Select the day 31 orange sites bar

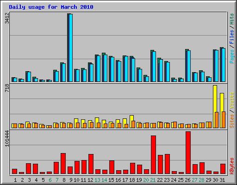[x=224, y=120]
